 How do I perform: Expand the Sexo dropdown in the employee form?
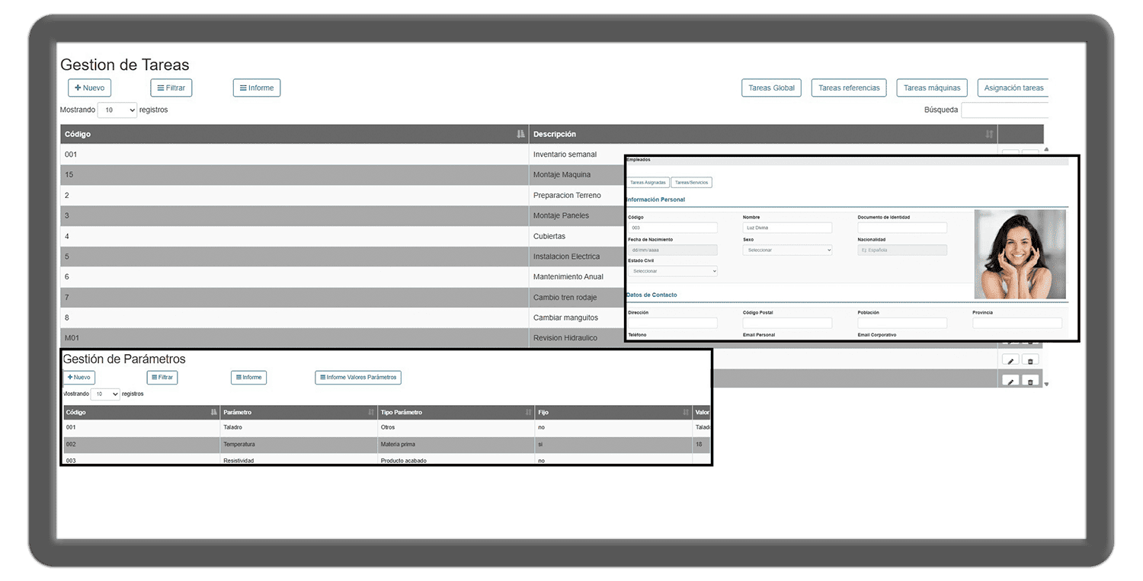pyautogui.click(x=787, y=250)
